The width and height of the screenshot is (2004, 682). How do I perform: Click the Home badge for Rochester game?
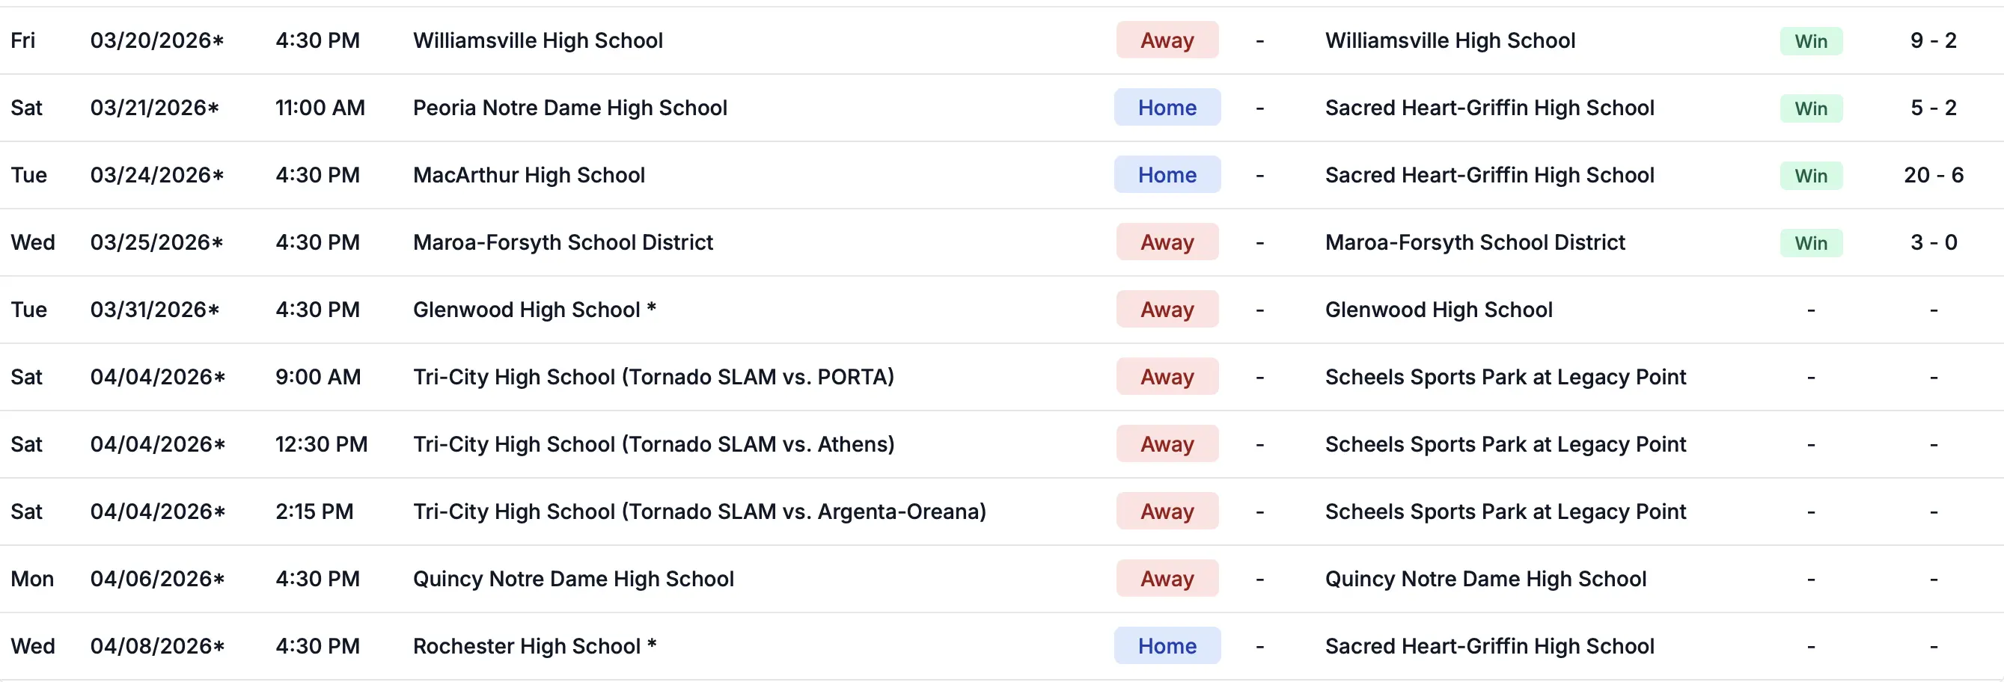1166,646
